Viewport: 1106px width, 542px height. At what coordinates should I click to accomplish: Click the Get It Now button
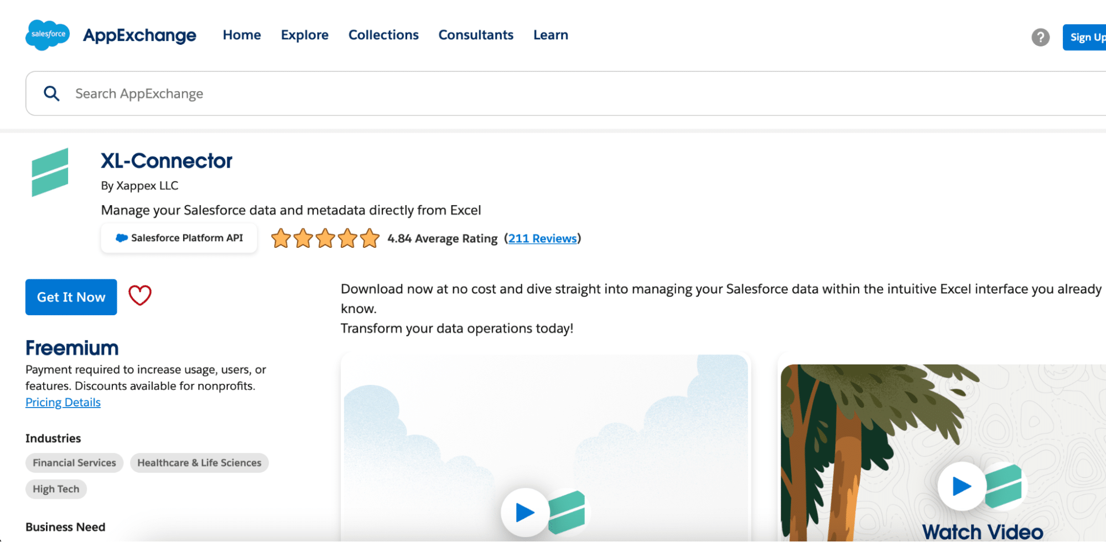click(71, 297)
